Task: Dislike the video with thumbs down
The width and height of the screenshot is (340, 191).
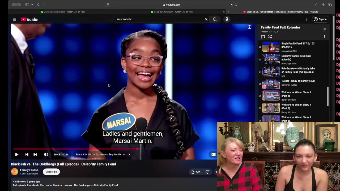Action: 207,172
